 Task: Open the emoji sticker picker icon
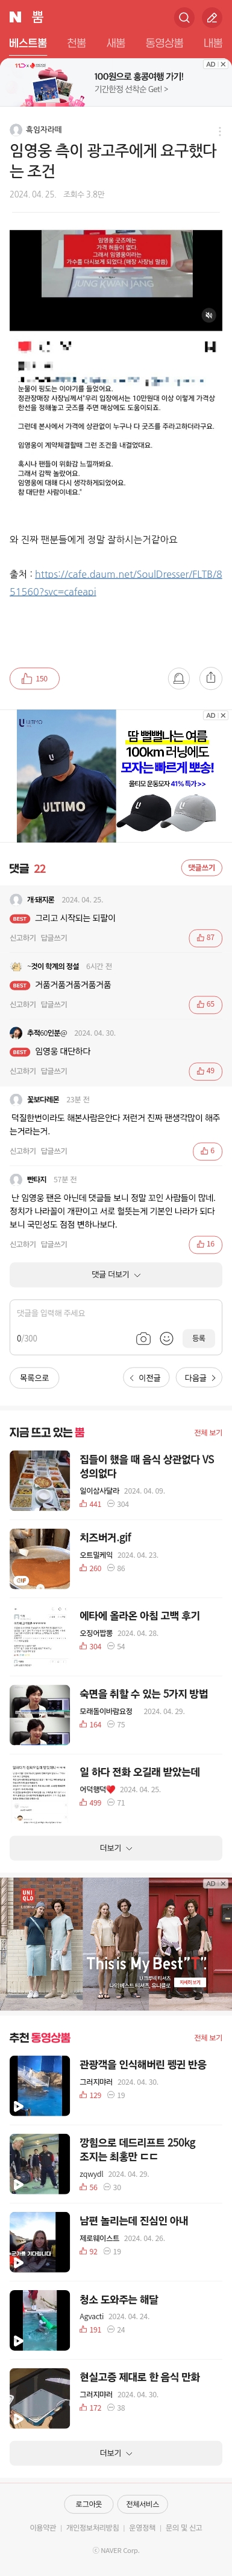pos(166,1338)
